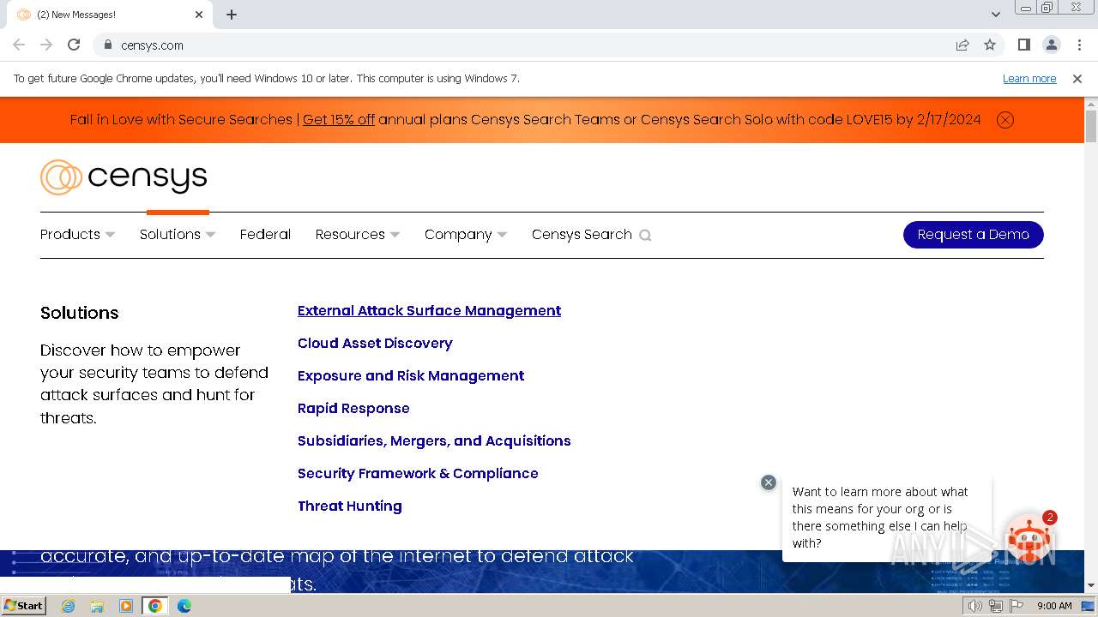
Task: Reload the censys.com page
Action: tap(74, 45)
